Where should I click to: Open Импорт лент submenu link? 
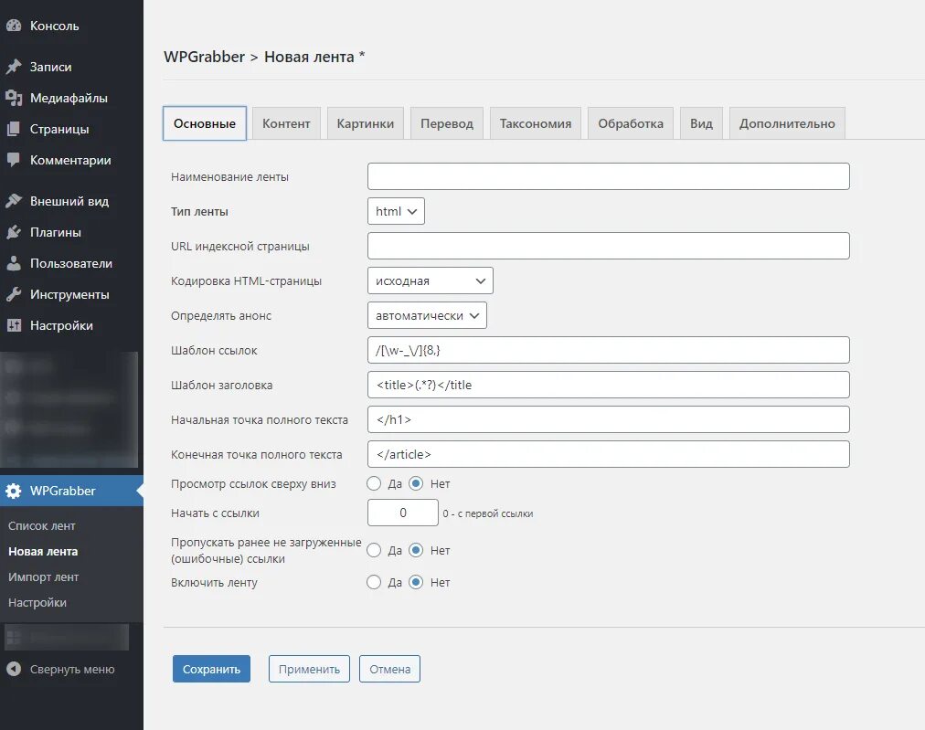click(x=44, y=577)
